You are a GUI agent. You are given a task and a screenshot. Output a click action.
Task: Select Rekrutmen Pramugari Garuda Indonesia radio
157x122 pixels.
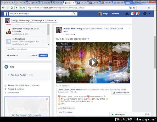(x=44, y=31)
